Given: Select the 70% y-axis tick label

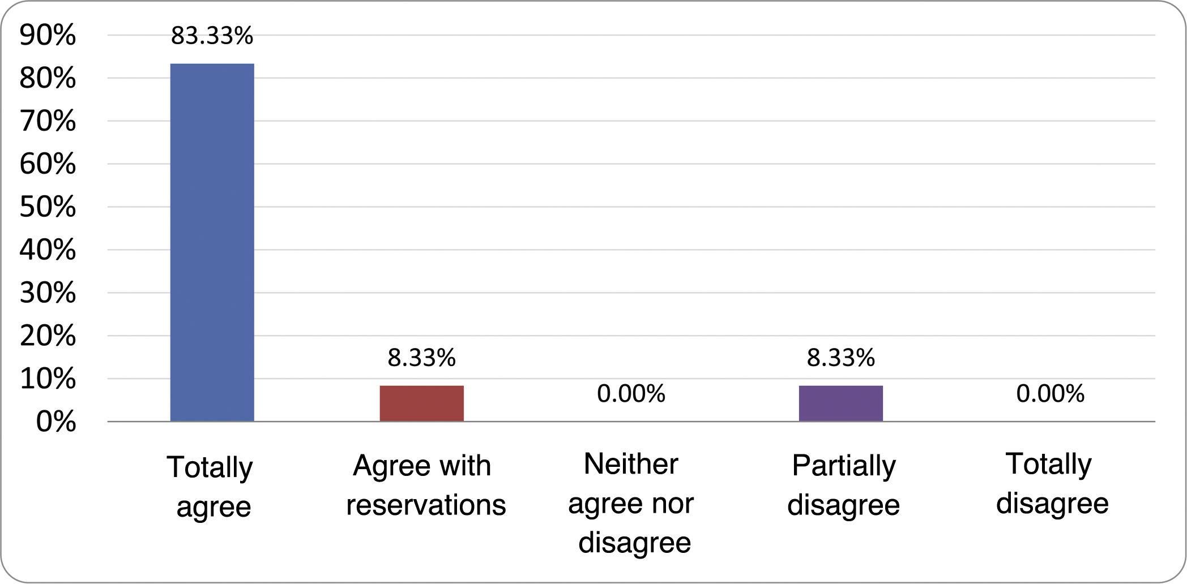Looking at the screenshot, I should coord(48,121).
